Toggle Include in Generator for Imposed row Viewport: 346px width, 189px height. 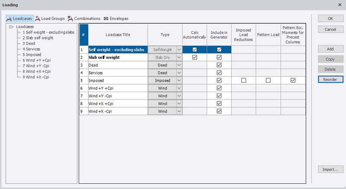pos(219,80)
